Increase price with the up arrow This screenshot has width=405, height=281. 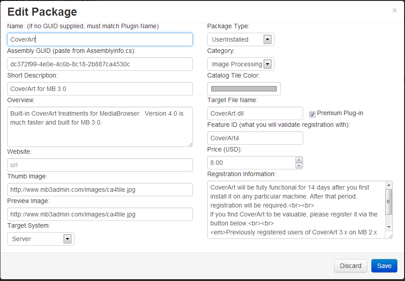pyautogui.click(x=299, y=160)
